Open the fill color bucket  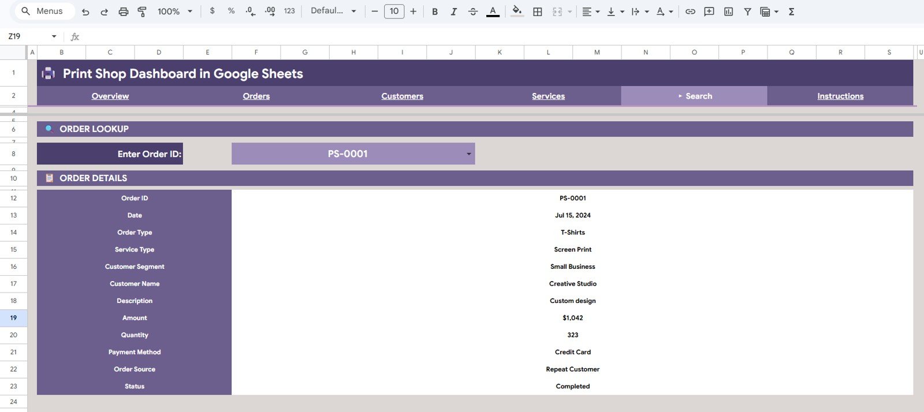[517, 11]
